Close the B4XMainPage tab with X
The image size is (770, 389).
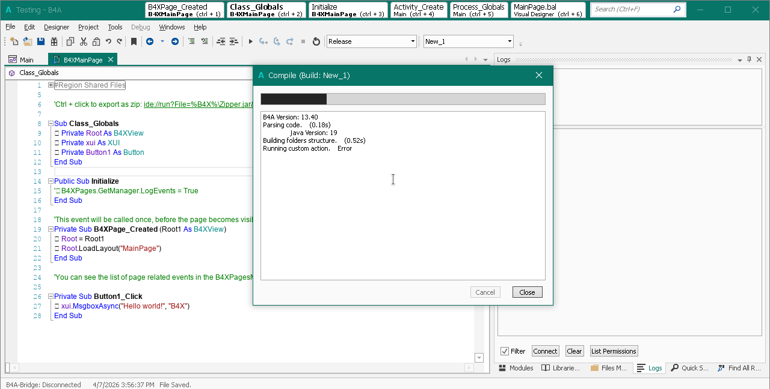coord(111,59)
